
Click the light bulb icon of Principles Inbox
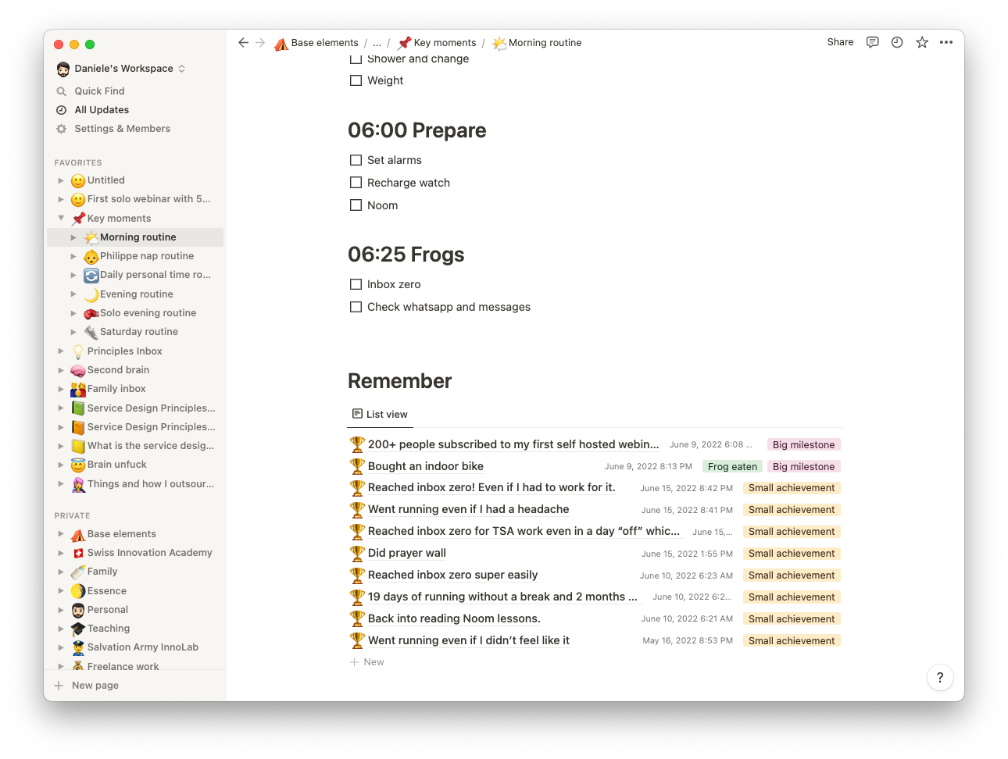78,351
